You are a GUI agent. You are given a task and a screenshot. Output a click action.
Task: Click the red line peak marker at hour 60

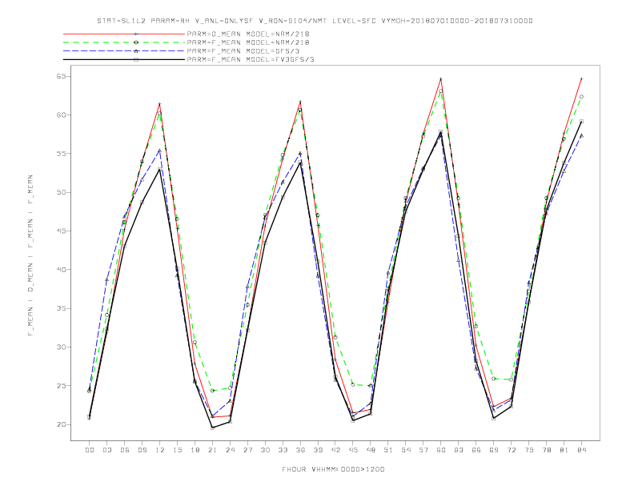(x=441, y=78)
